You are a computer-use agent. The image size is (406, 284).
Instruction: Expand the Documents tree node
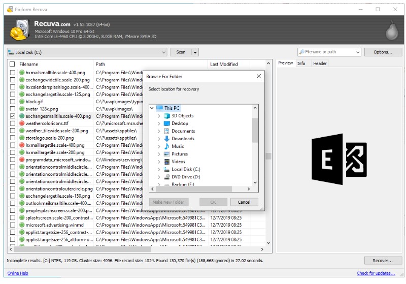click(x=159, y=131)
